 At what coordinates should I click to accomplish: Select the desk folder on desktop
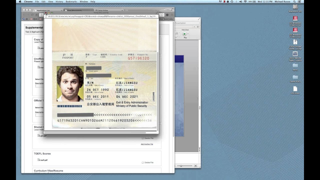[295, 67]
